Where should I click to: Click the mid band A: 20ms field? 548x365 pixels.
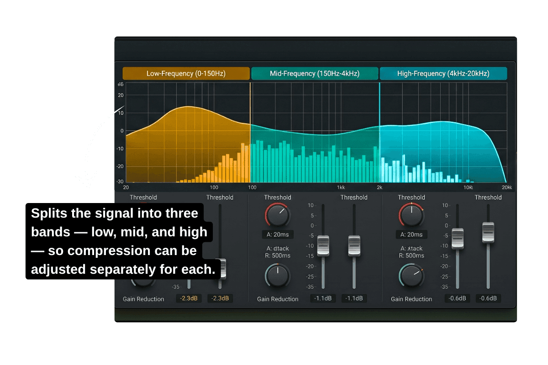[278, 235]
